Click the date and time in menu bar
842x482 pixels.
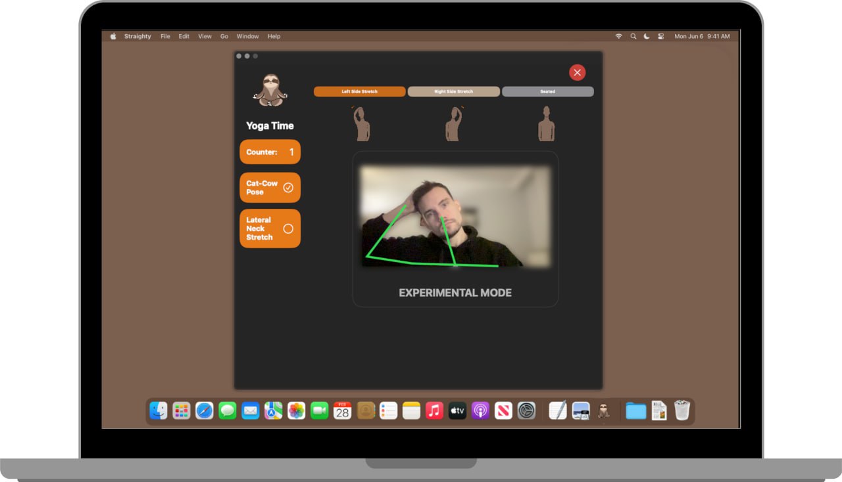click(x=702, y=36)
